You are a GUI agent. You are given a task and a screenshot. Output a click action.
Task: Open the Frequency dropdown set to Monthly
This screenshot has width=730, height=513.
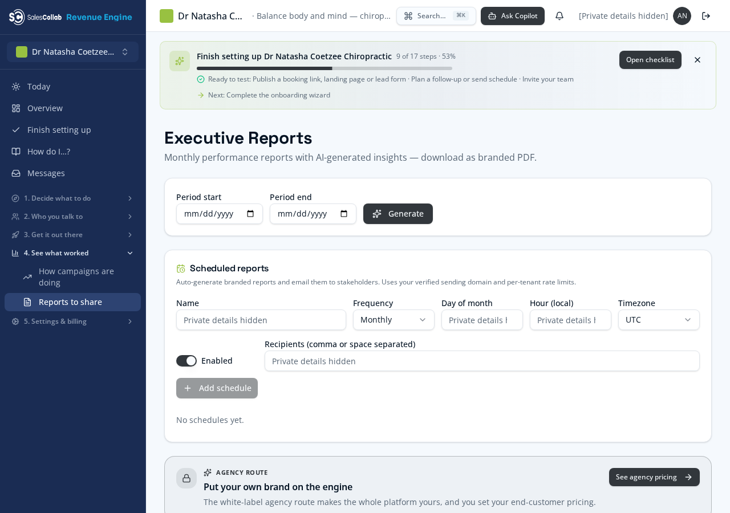coord(394,320)
